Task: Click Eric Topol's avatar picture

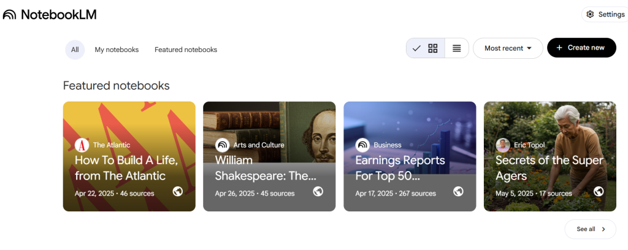Action: click(x=503, y=145)
